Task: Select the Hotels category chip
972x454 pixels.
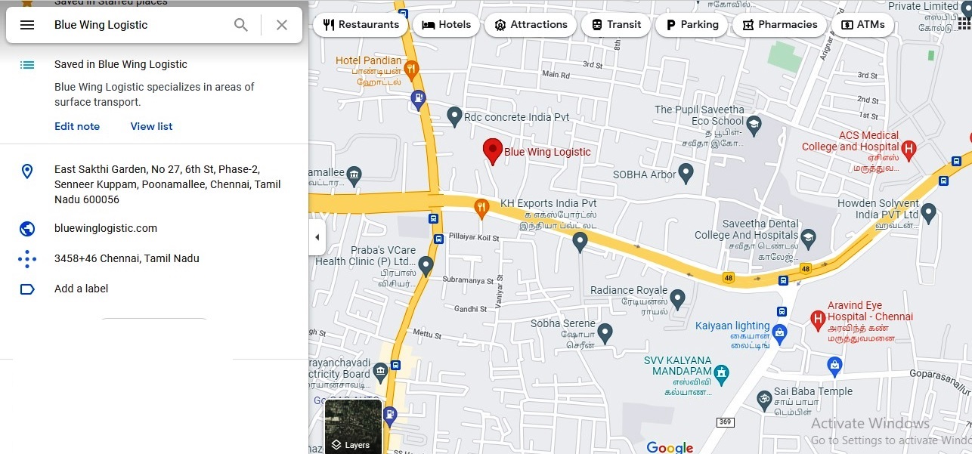Action: (446, 25)
